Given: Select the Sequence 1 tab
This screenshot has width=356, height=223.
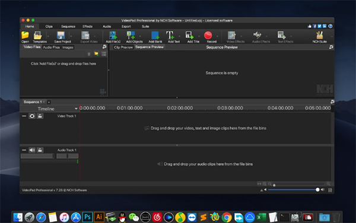Looking at the screenshot, I should coord(33,102).
